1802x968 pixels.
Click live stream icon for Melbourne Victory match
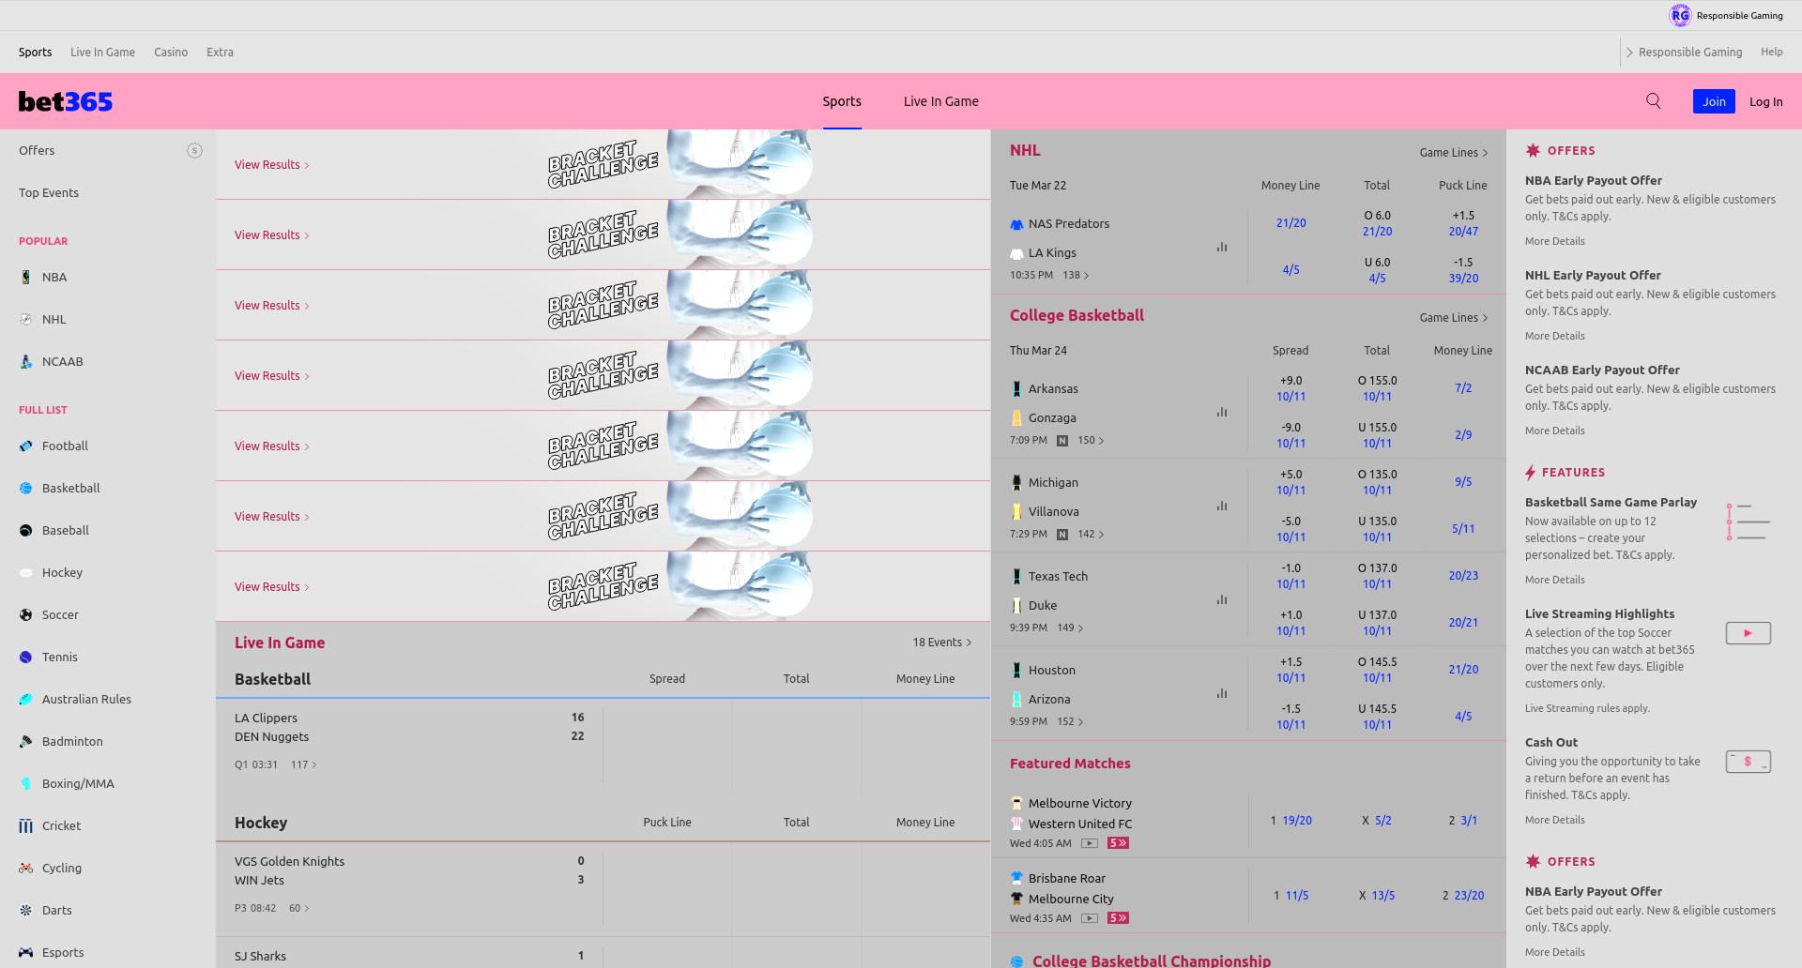pyautogui.click(x=1089, y=843)
